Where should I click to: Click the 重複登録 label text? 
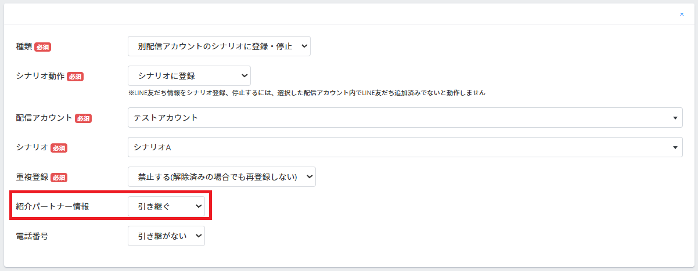pyautogui.click(x=32, y=178)
